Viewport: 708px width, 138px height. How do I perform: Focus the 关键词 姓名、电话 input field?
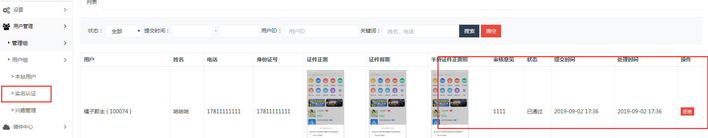click(x=420, y=31)
